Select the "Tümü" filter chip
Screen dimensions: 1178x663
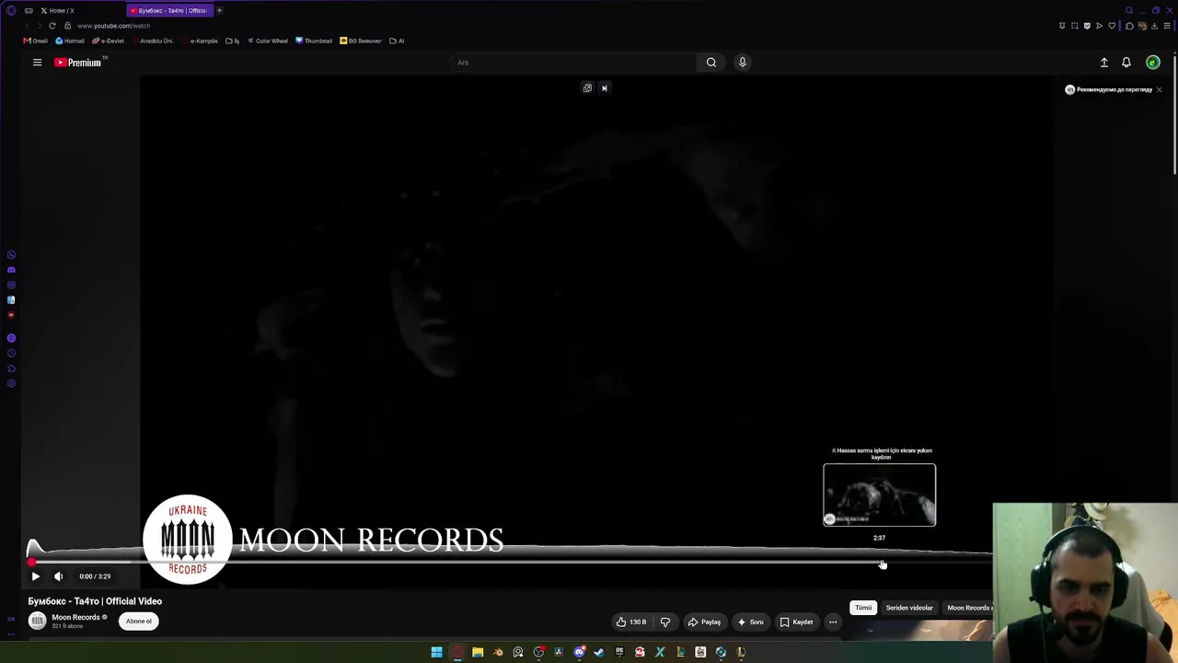tap(863, 608)
